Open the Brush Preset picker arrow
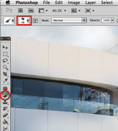 click(x=28, y=21)
